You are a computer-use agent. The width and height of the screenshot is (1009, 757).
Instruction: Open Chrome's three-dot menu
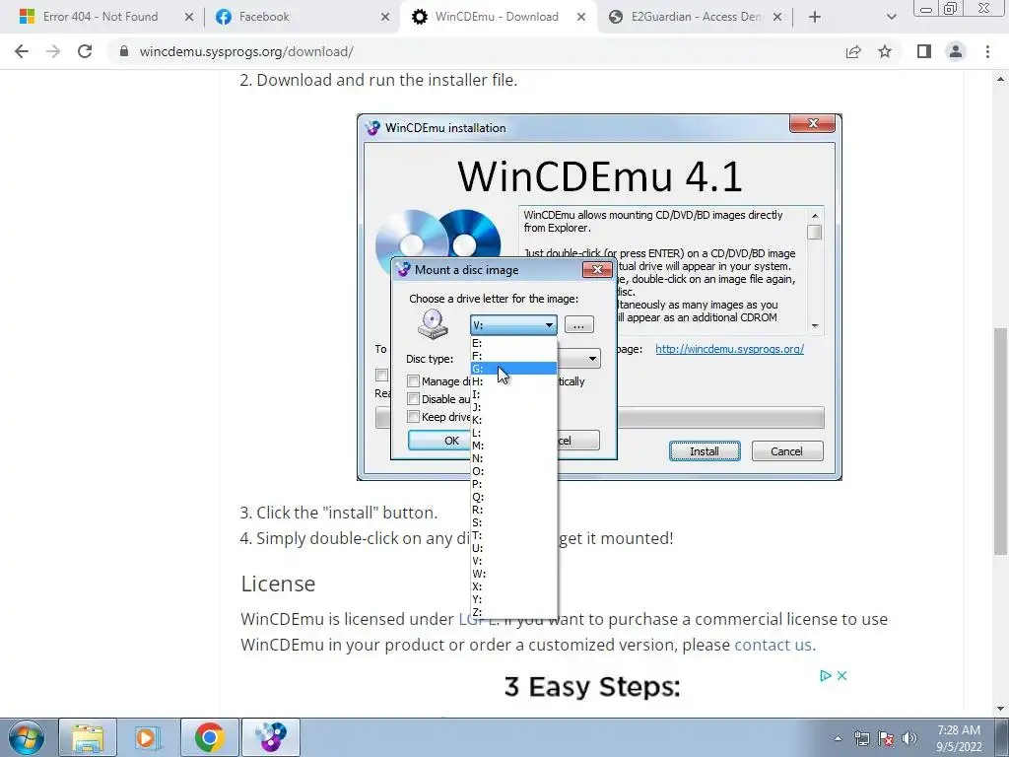pyautogui.click(x=987, y=51)
